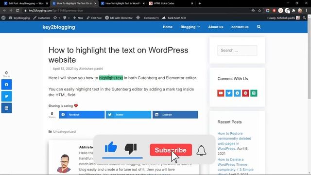
Task: Open the browser extensions puzzle icon
Action: coord(294,11)
